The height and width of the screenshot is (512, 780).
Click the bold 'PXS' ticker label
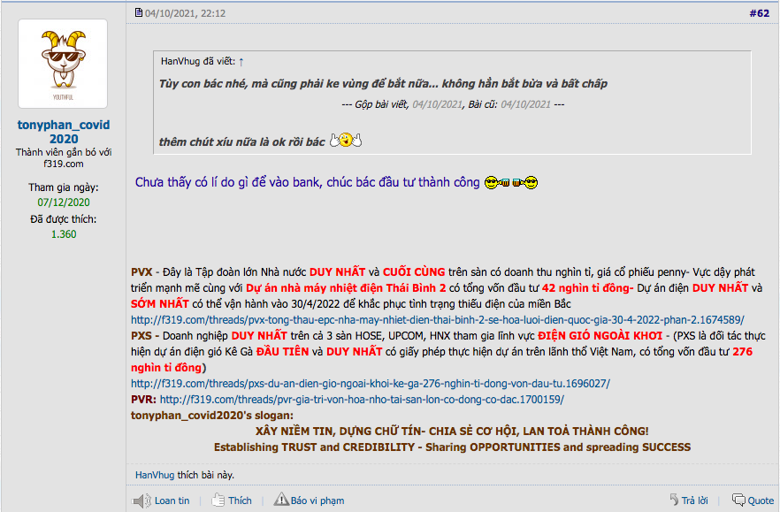click(141, 336)
